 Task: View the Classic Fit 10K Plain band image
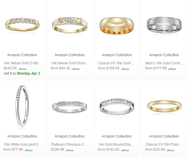164,106
